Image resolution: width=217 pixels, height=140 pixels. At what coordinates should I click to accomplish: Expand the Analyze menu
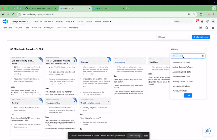tap(70, 22)
